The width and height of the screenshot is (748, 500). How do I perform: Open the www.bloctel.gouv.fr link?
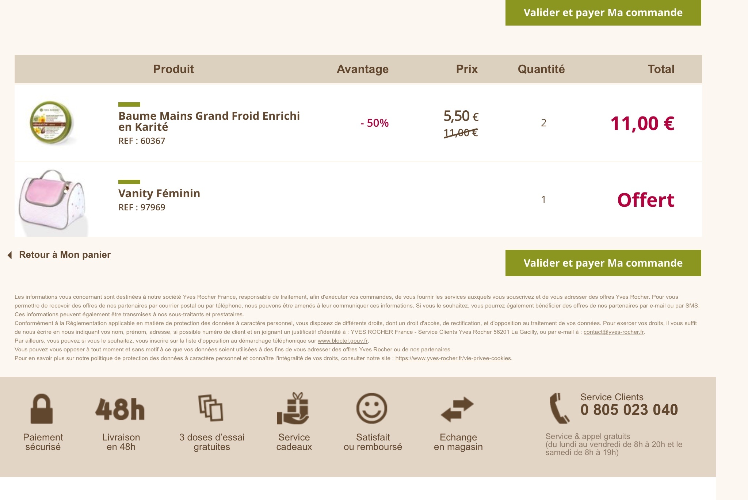343,341
